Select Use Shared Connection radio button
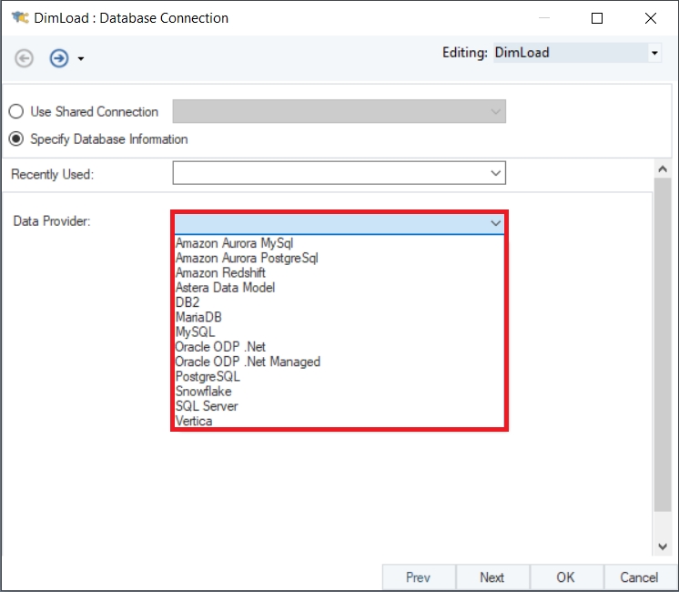679x592 pixels. [16, 111]
